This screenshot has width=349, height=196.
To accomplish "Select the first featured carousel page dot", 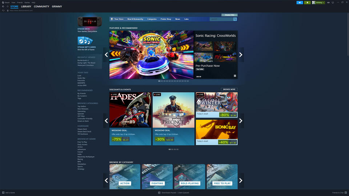I will (159, 81).
